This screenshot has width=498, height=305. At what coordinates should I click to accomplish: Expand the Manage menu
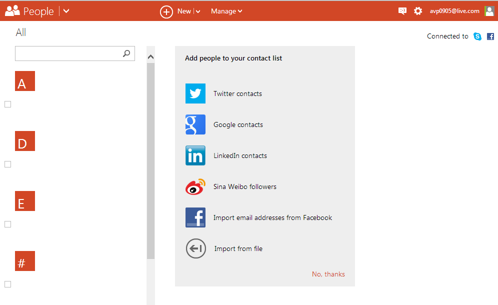point(226,11)
